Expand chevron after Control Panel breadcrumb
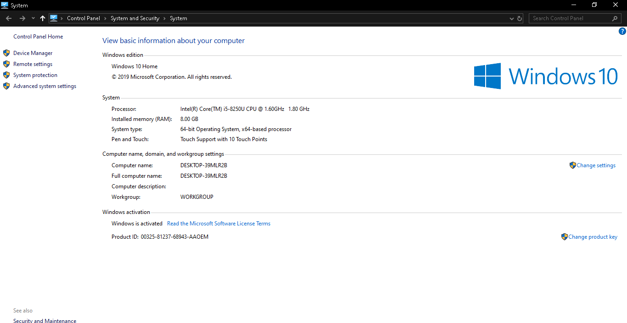Image resolution: width=627 pixels, height=323 pixels. point(105,18)
